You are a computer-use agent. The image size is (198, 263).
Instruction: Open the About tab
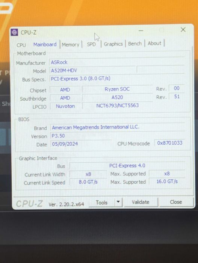coord(154,43)
